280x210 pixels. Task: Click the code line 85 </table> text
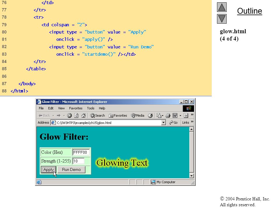(36, 69)
